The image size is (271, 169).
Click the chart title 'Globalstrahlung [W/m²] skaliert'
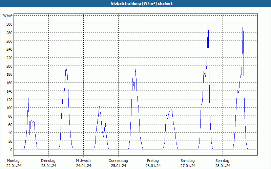point(142,3)
